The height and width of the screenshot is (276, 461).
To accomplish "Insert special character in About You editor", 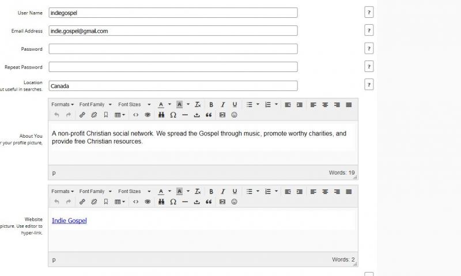I will 173,115.
